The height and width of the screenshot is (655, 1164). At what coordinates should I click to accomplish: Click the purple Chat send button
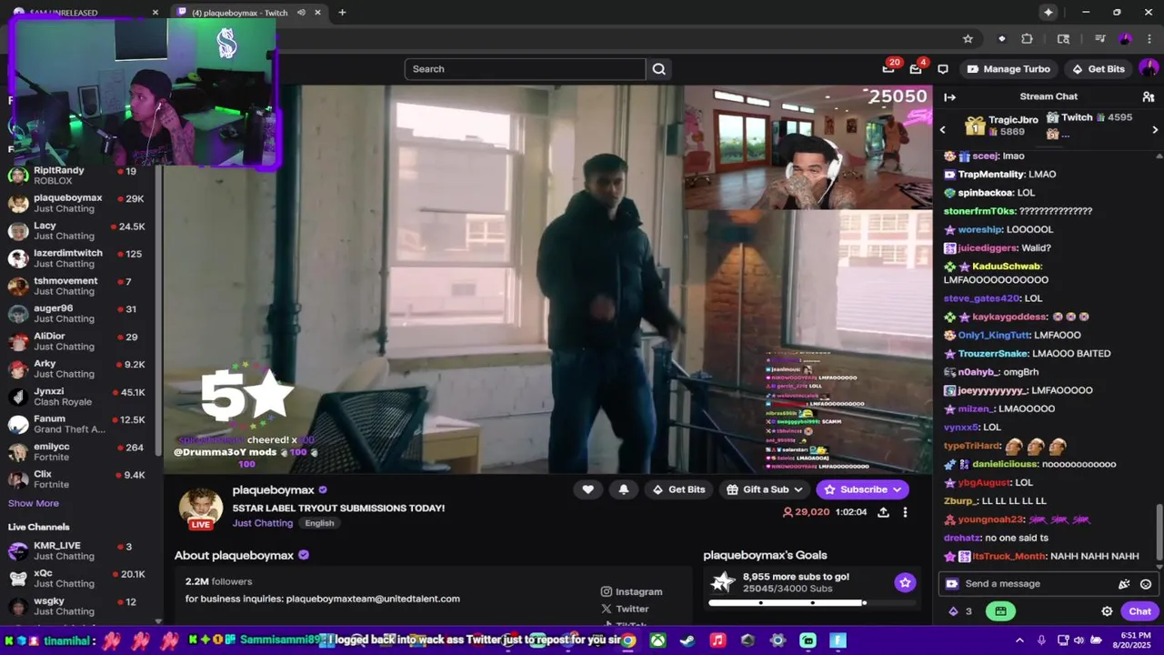coord(1139,611)
